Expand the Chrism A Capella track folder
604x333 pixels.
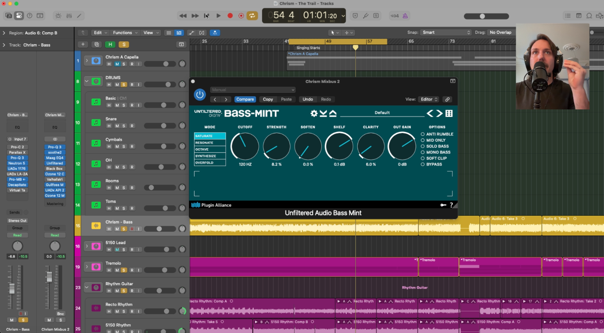[x=87, y=61]
